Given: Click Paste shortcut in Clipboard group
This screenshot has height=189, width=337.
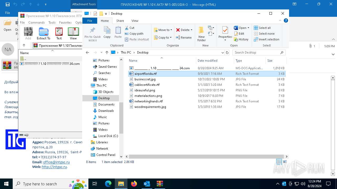Looking at the screenshot, I should (x=137, y=39).
